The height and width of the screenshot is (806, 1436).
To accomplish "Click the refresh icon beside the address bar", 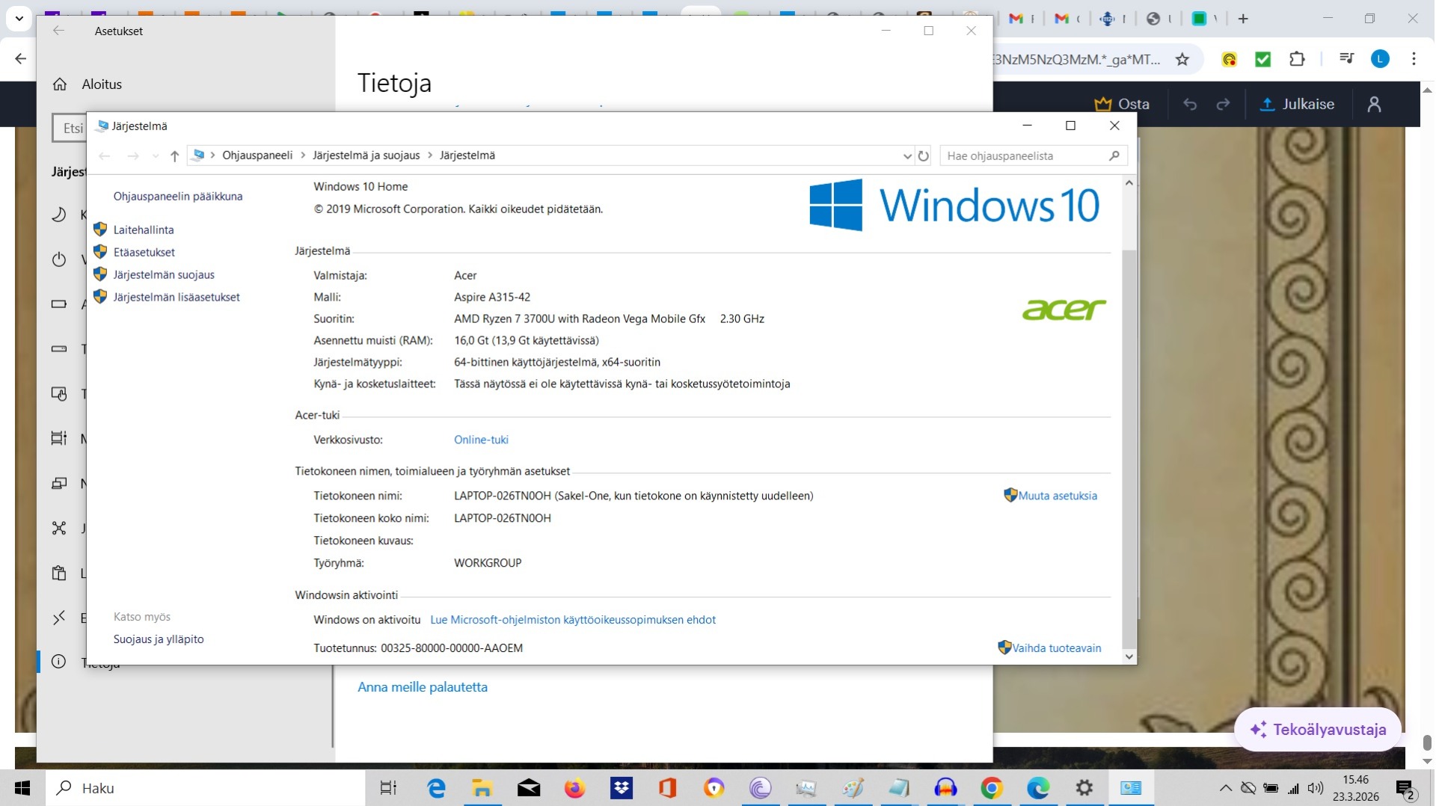I will click(x=924, y=156).
